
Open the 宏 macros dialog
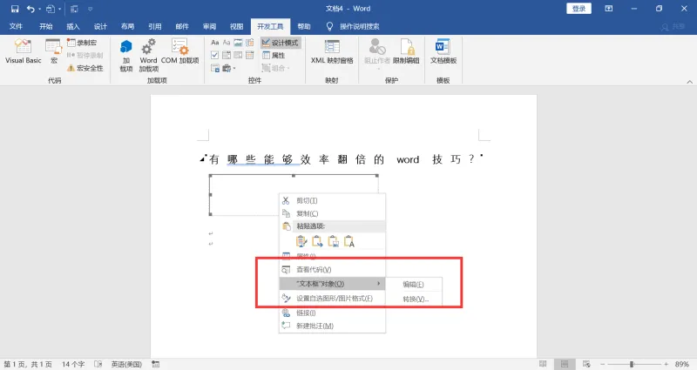(54, 51)
